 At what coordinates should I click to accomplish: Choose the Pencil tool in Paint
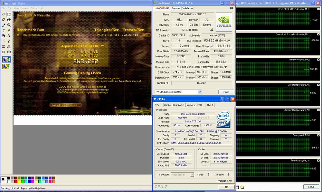4,30
